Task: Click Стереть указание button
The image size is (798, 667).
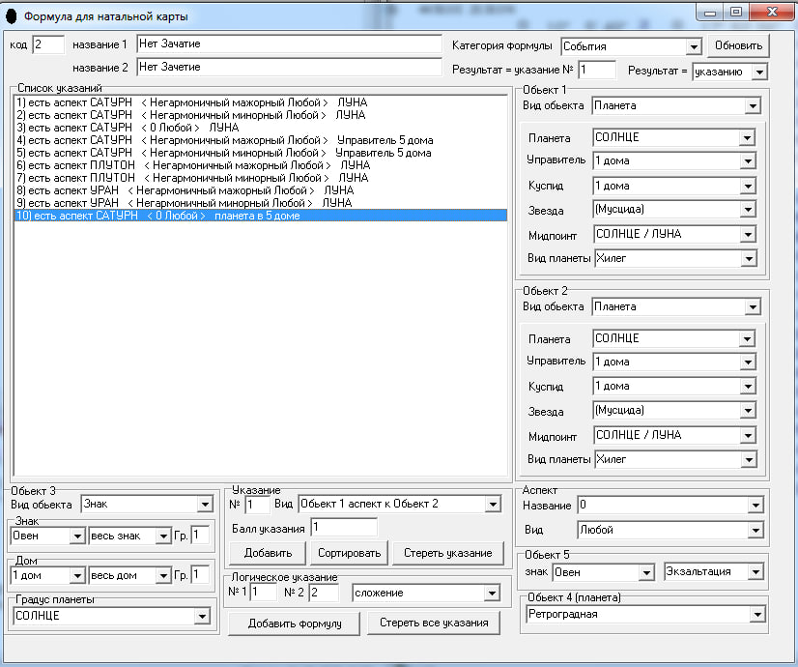Action: (x=448, y=553)
